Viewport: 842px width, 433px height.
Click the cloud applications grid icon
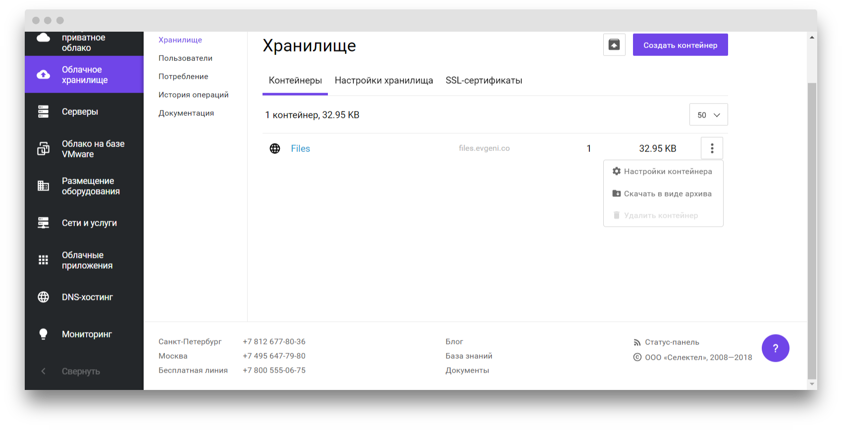click(44, 260)
